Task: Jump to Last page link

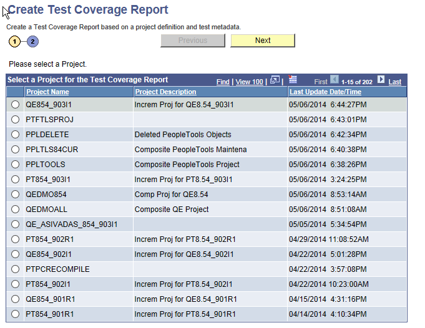Action: coord(394,82)
